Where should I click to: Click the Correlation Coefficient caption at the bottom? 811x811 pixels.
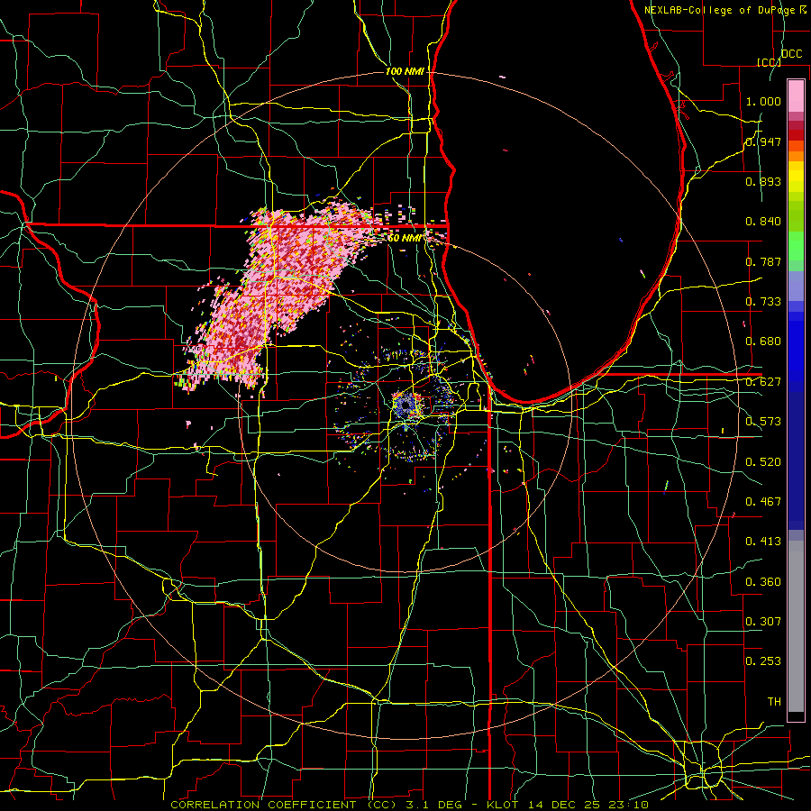click(409, 805)
